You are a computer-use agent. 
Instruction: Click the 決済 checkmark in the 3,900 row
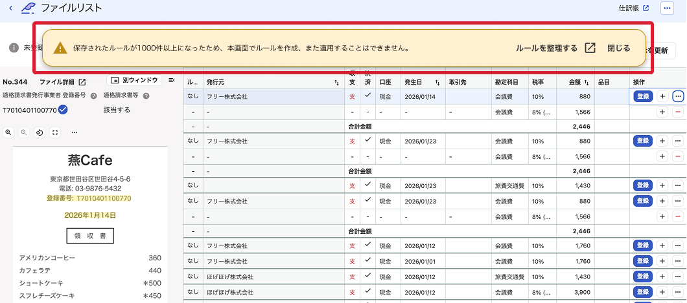367,290
